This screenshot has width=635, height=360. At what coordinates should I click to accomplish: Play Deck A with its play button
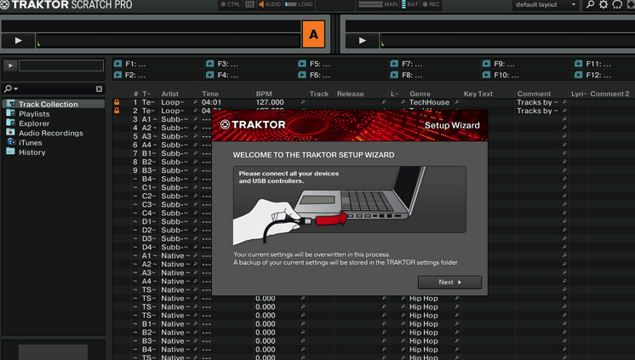pos(18,41)
